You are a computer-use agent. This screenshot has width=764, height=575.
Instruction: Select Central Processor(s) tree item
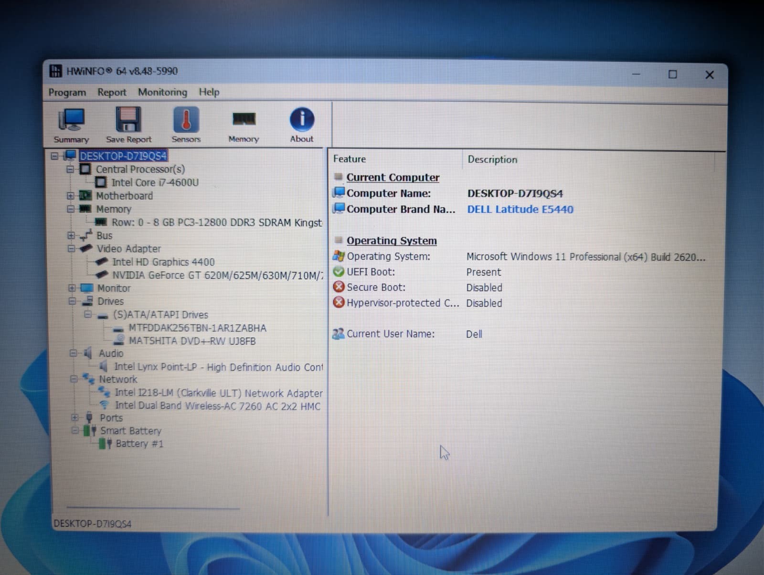click(x=140, y=169)
